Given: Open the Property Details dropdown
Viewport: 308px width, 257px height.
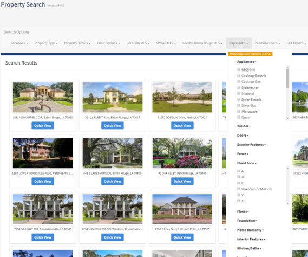Looking at the screenshot, I should click(x=77, y=43).
